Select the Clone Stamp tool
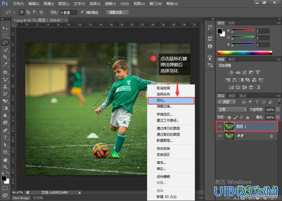The width and height of the screenshot is (282, 201). (x=5, y=86)
